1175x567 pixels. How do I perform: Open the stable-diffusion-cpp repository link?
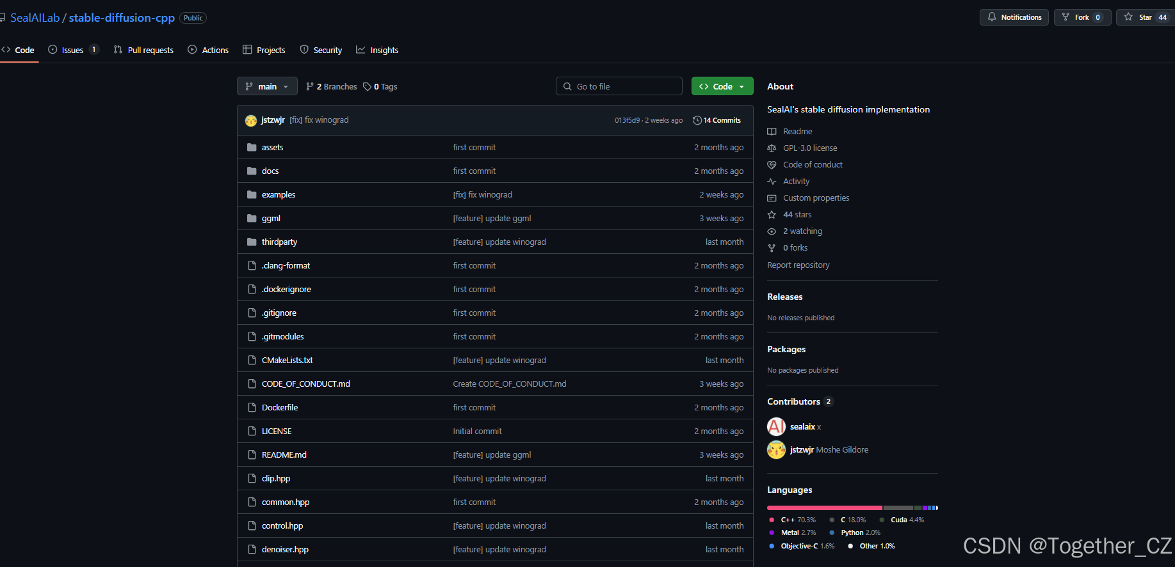tap(122, 18)
